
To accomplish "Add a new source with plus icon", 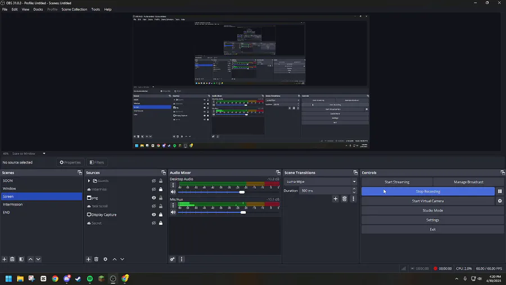I will [x=88, y=259].
